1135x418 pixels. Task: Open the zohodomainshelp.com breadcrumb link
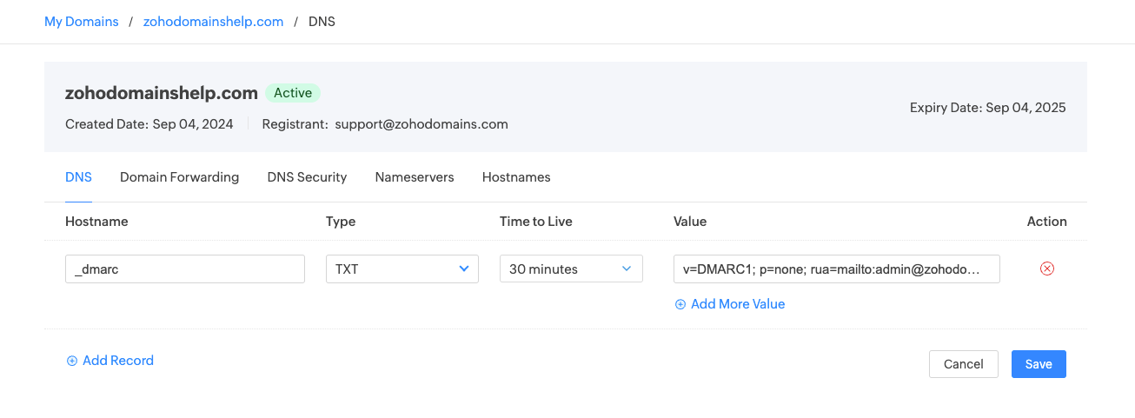[x=213, y=22]
